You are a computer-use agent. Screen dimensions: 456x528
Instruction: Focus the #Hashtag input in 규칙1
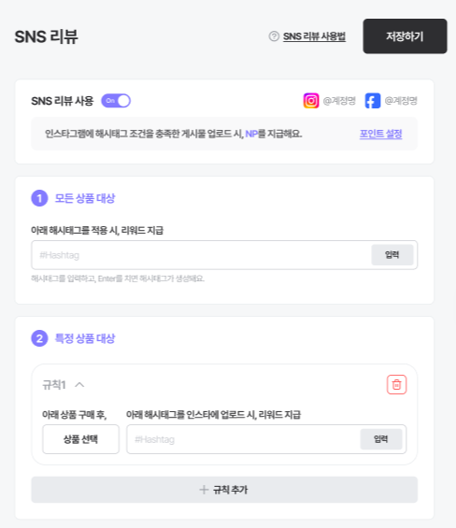click(x=243, y=439)
